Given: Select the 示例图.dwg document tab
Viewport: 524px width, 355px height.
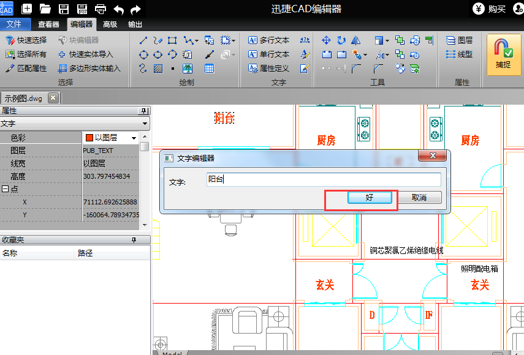Looking at the screenshot, I should (23, 99).
